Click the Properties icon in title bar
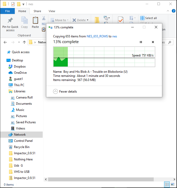 click(x=13, y=4)
